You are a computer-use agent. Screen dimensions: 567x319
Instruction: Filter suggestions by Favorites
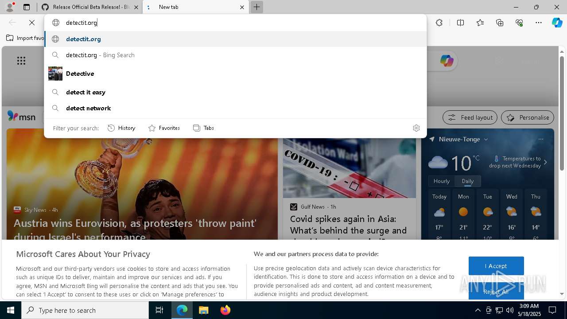(x=164, y=128)
